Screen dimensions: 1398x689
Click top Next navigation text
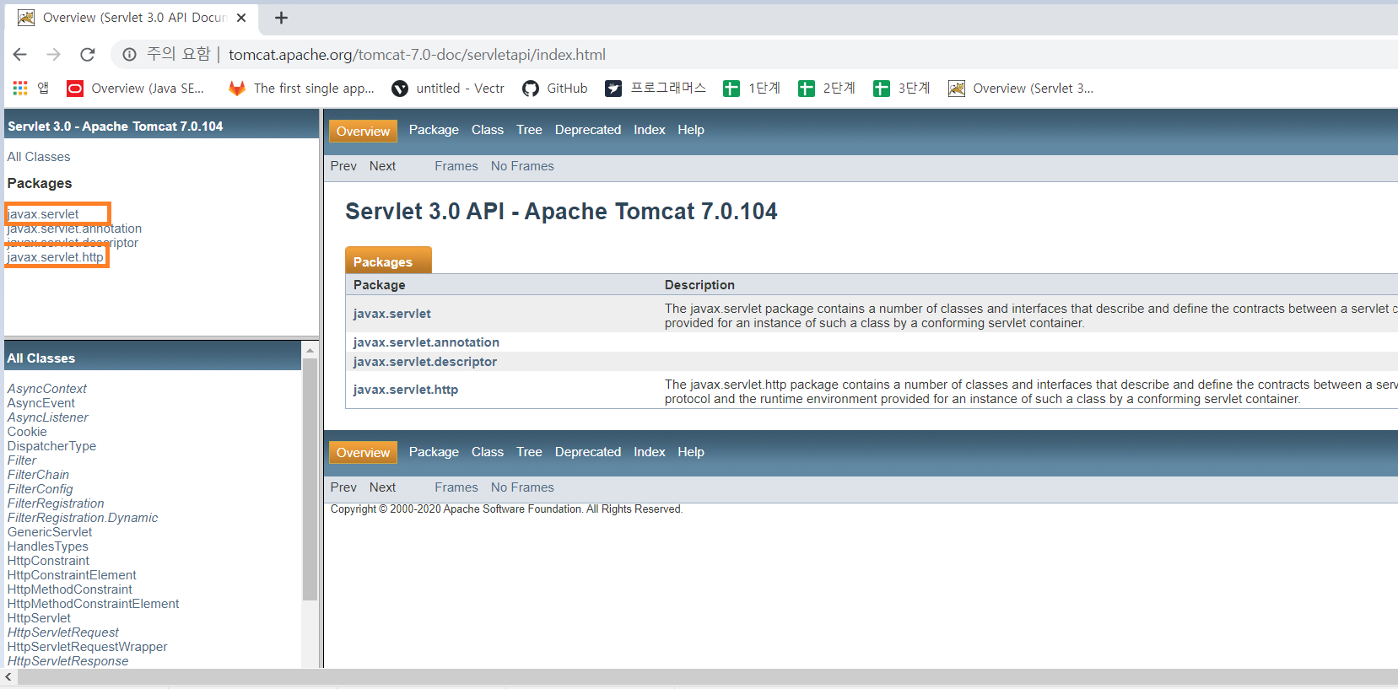tap(382, 166)
